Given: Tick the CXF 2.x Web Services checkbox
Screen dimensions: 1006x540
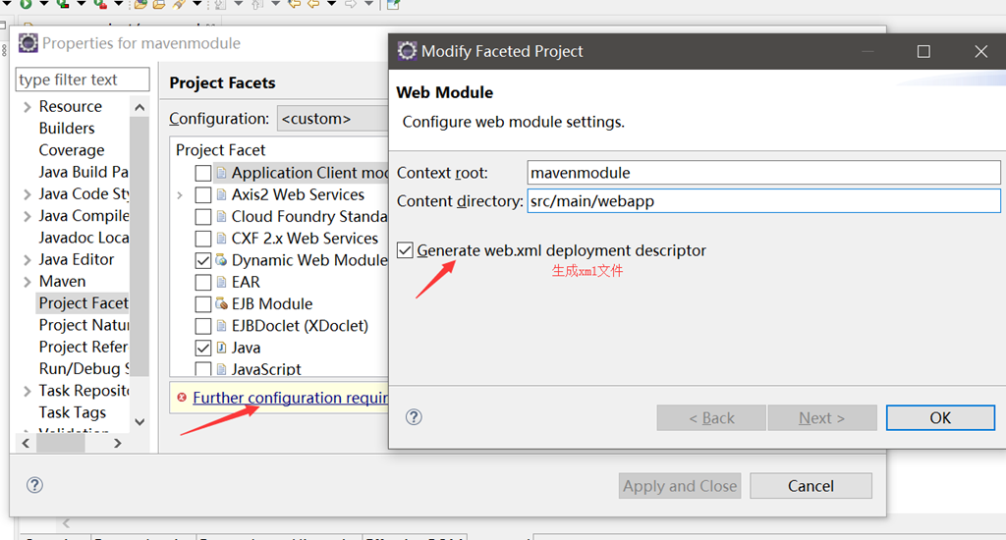Looking at the screenshot, I should pos(202,239).
